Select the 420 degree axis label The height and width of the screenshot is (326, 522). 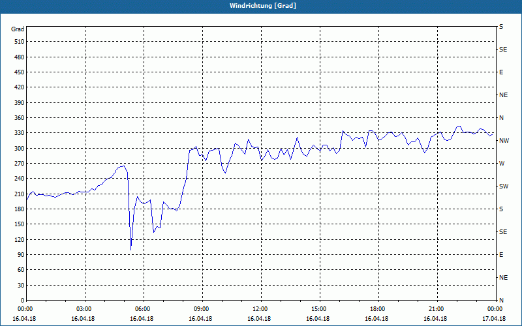(x=20, y=87)
